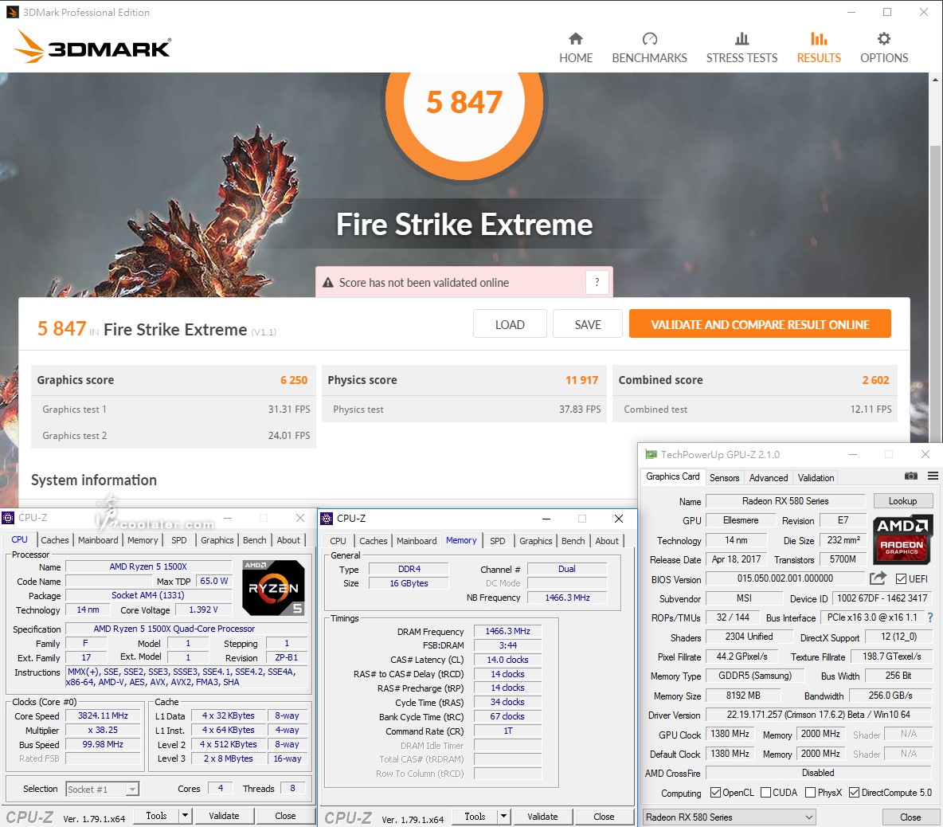Click the DRAM Frequency value in CPU-Z
Viewport: 943px width, 827px height.
pyautogui.click(x=507, y=631)
